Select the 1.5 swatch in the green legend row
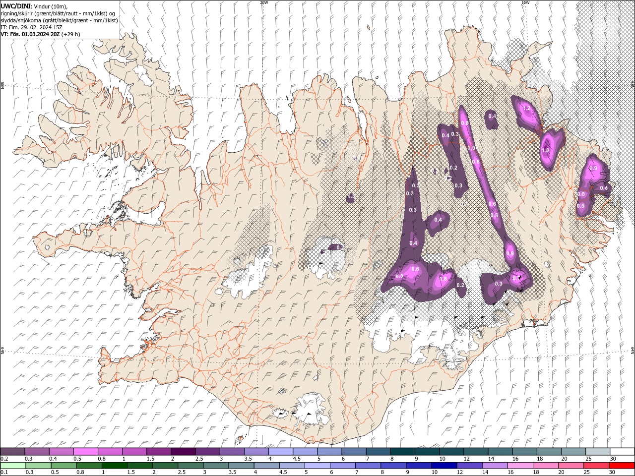This screenshot has height=476, width=635. [x=139, y=466]
